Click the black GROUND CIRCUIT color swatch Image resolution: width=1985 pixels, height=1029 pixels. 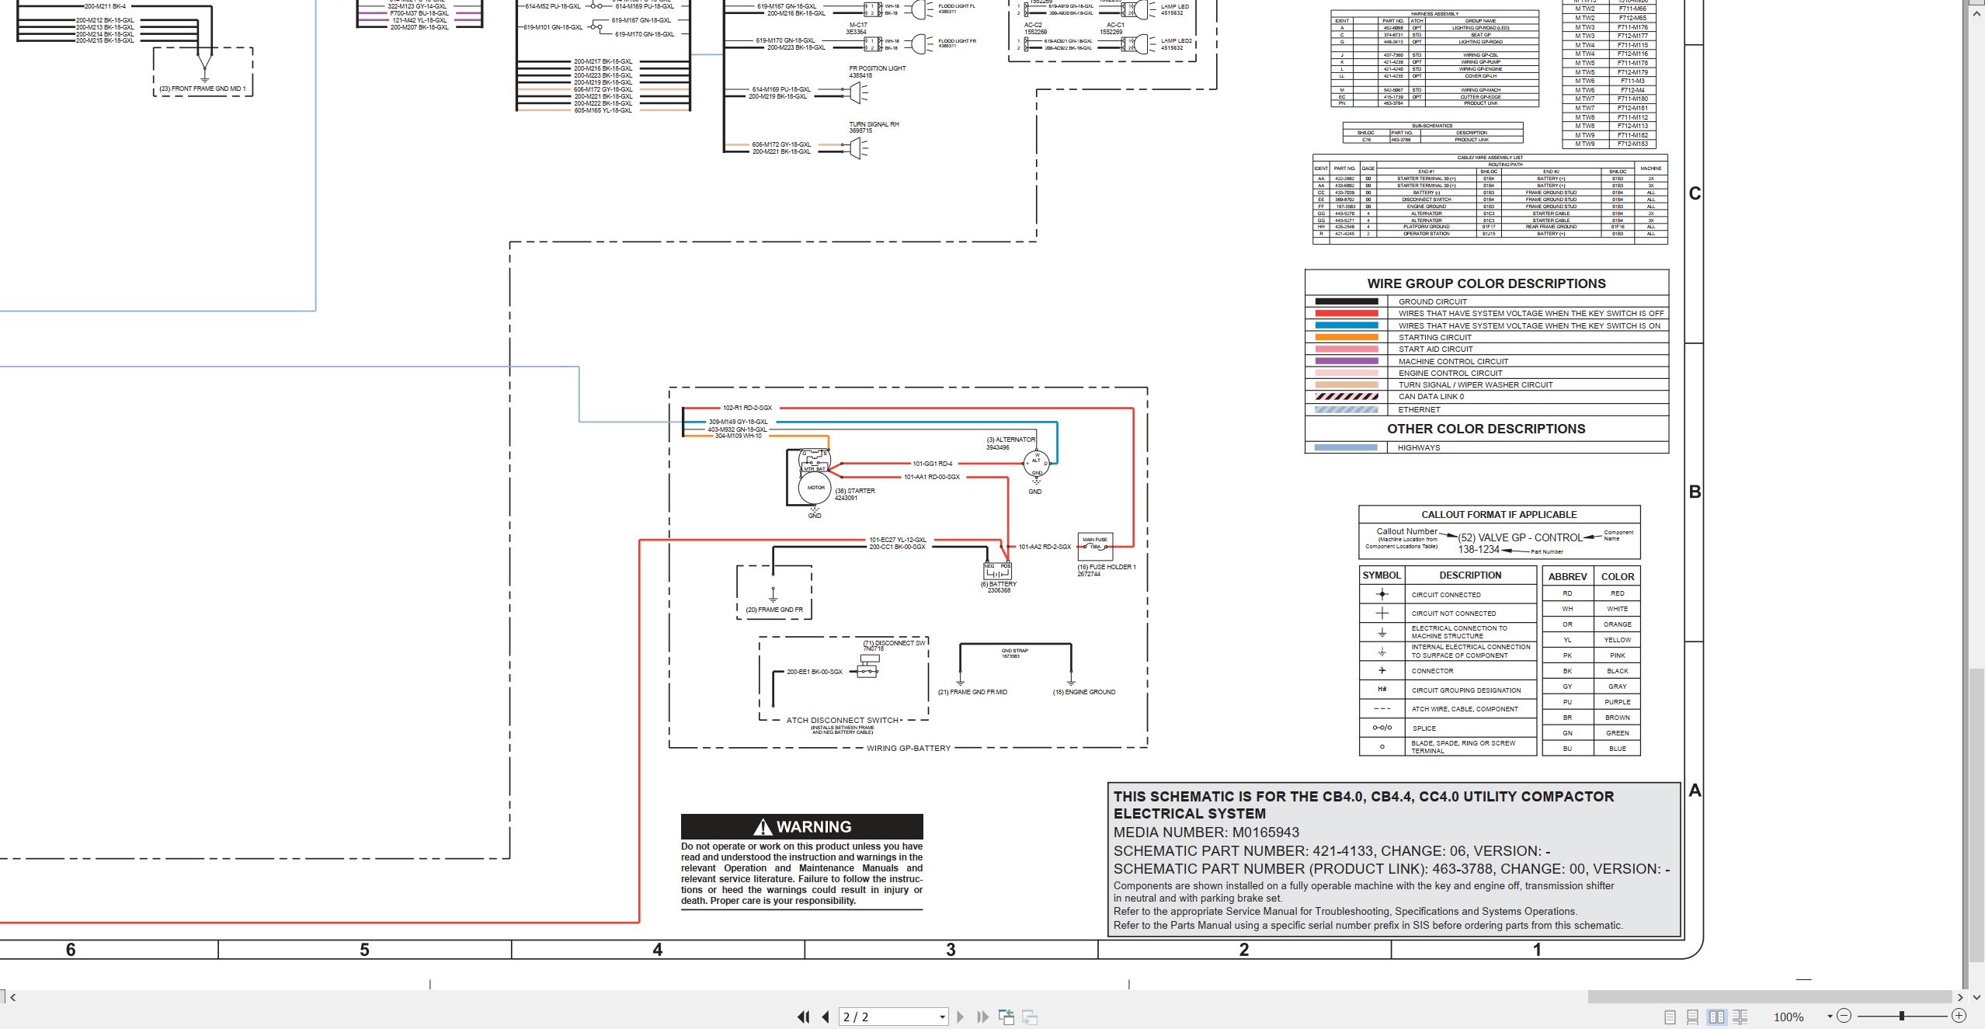coord(1347,301)
